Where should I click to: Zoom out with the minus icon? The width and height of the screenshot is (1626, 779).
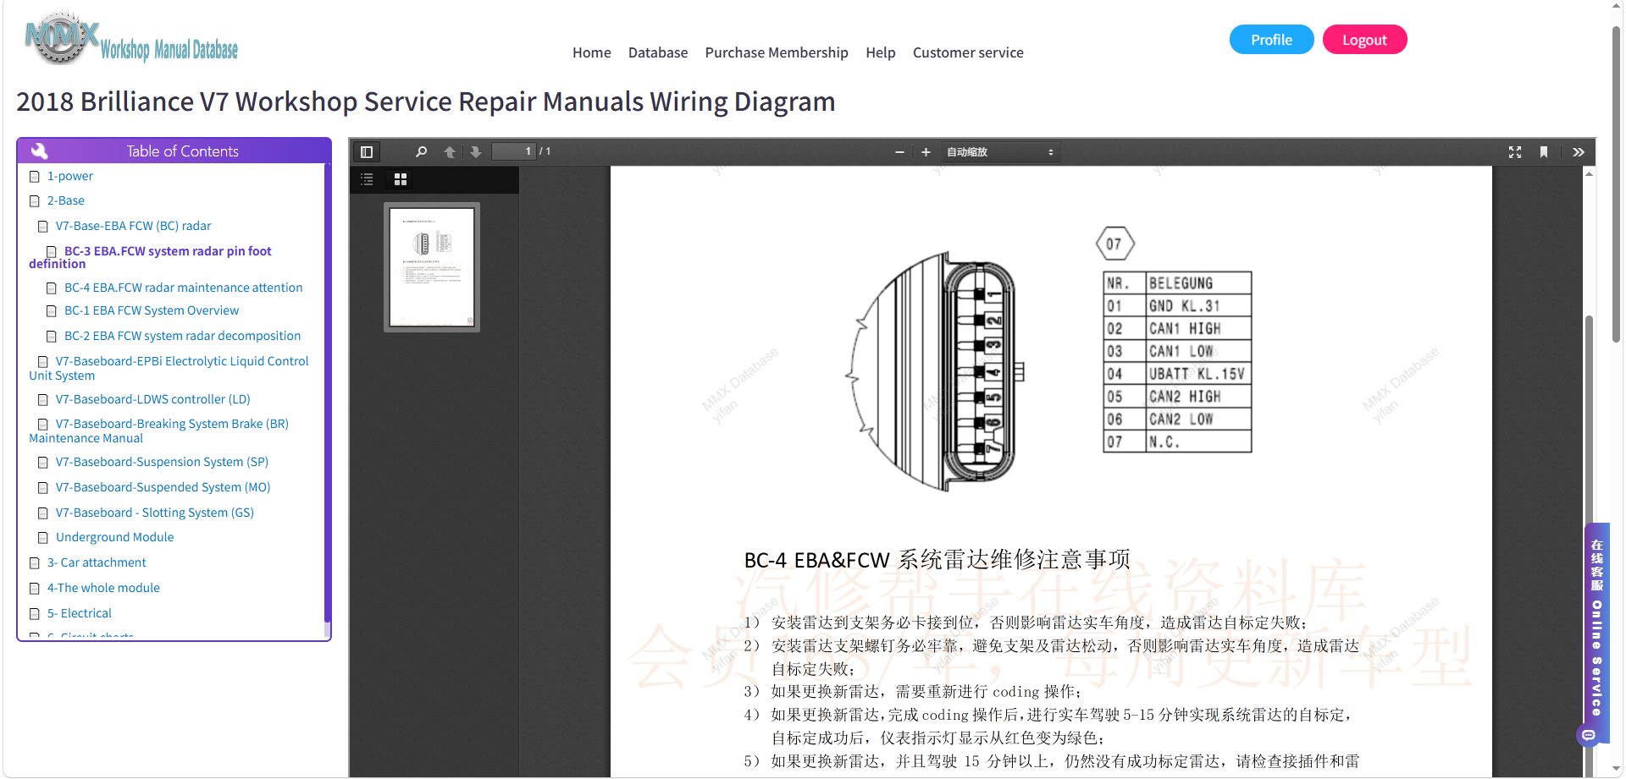pyautogui.click(x=899, y=152)
